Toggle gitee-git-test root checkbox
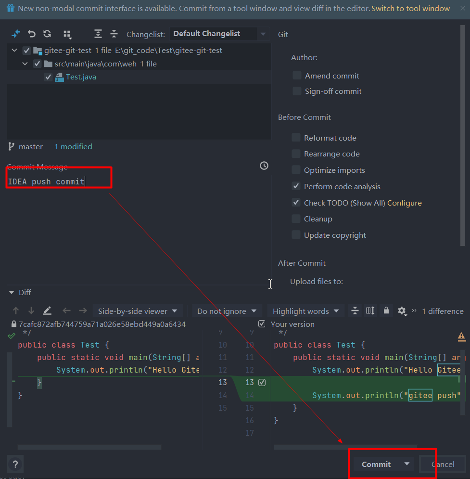This screenshot has width=470, height=479. (26, 51)
